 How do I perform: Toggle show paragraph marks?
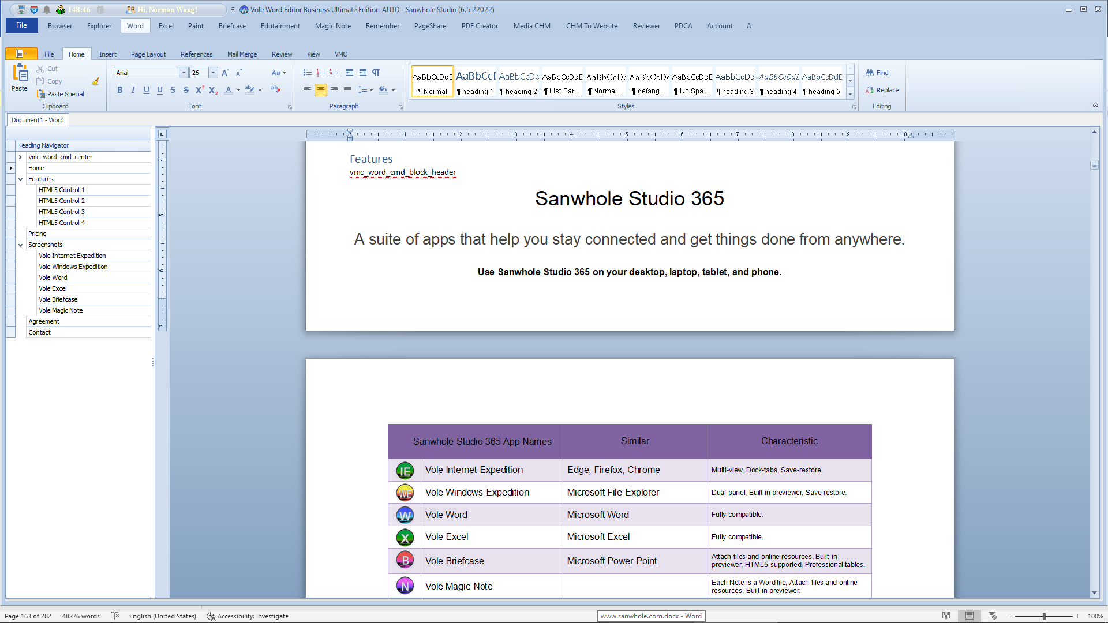coord(376,73)
